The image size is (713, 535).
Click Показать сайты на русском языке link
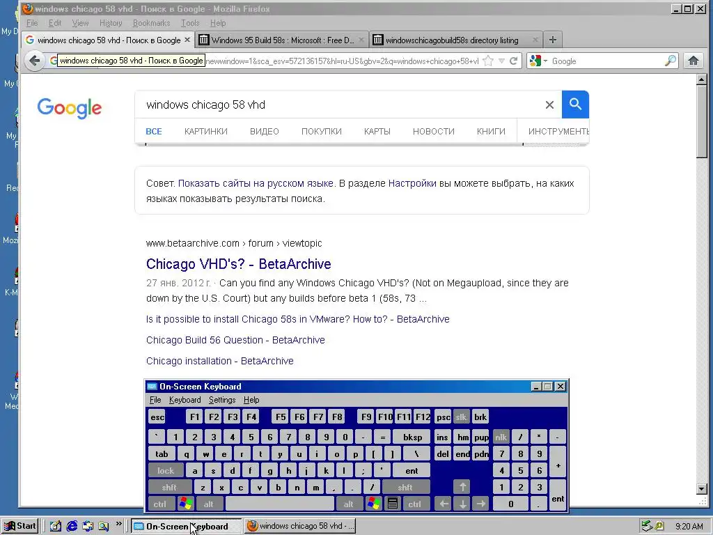(256, 183)
